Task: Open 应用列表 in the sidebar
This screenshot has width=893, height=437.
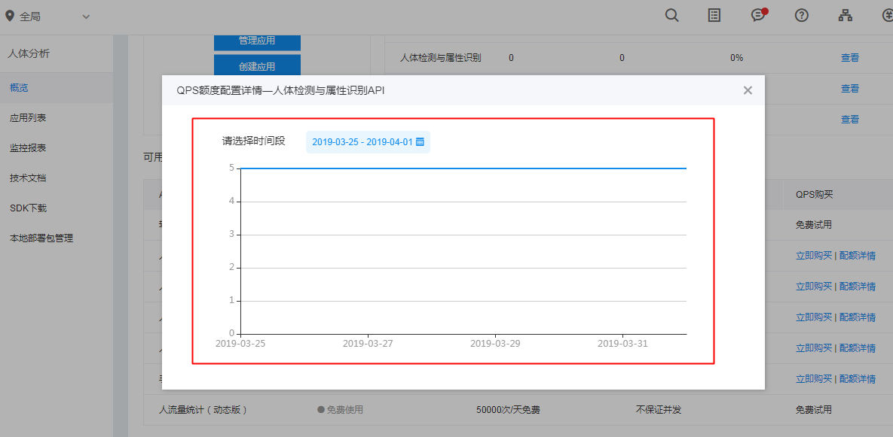Action: click(x=28, y=118)
